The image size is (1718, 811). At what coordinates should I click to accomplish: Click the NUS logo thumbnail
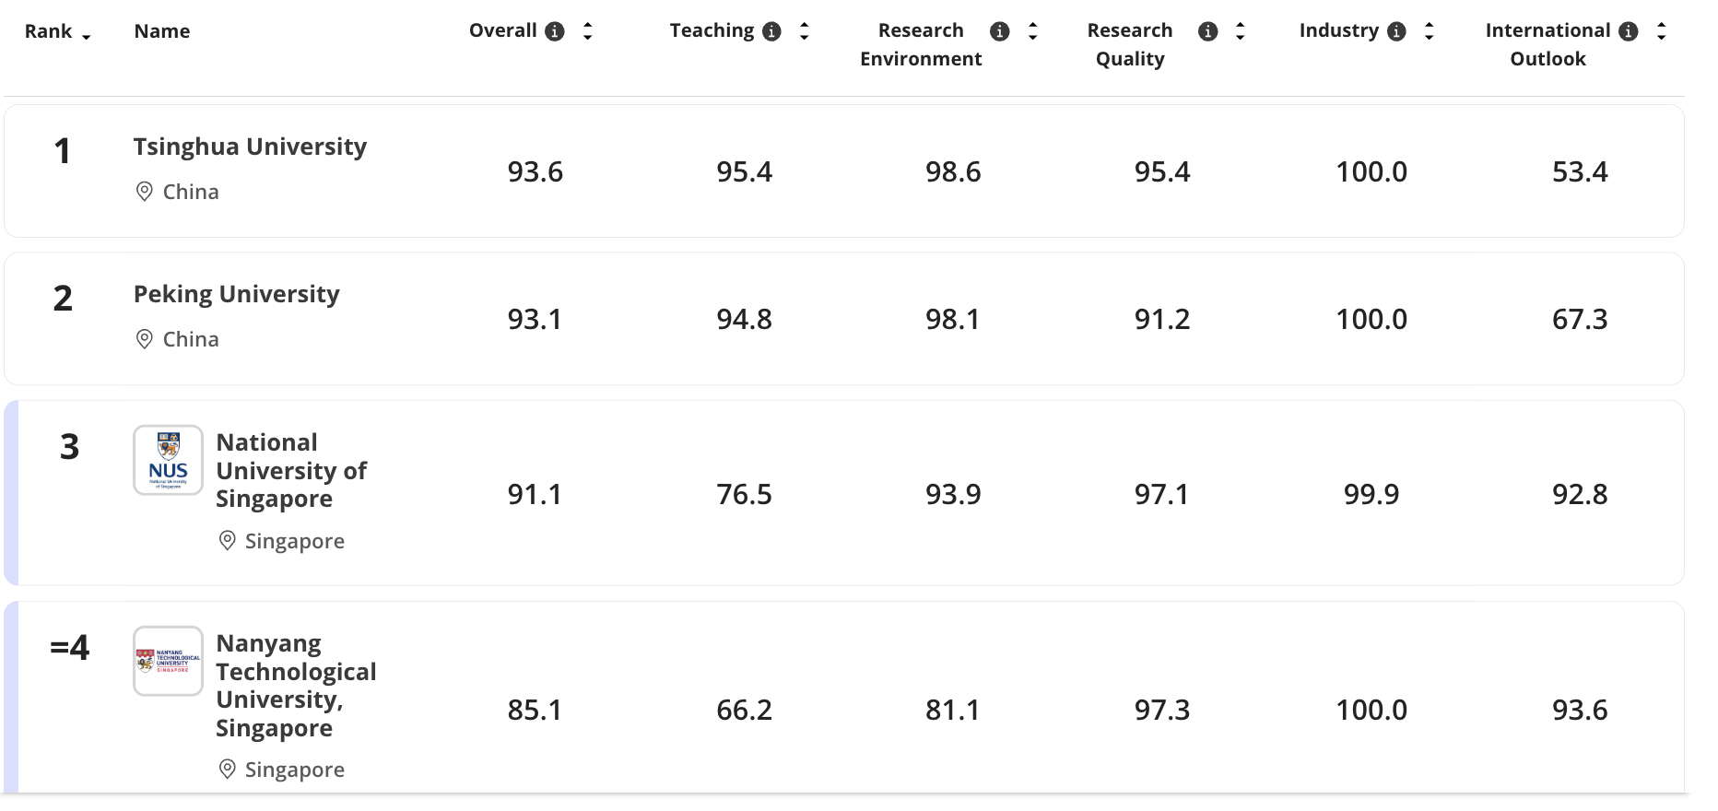point(168,460)
